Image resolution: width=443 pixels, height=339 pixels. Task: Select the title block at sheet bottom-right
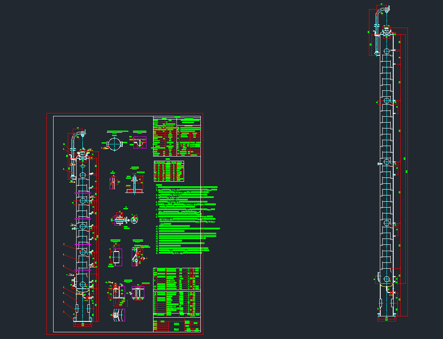click(177, 326)
